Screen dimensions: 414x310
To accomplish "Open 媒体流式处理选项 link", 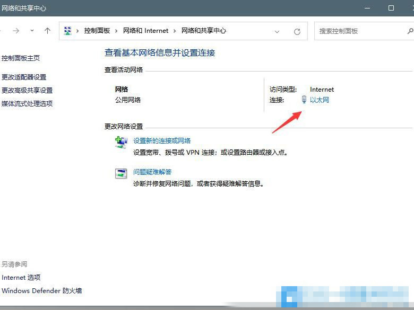I will coord(27,104).
